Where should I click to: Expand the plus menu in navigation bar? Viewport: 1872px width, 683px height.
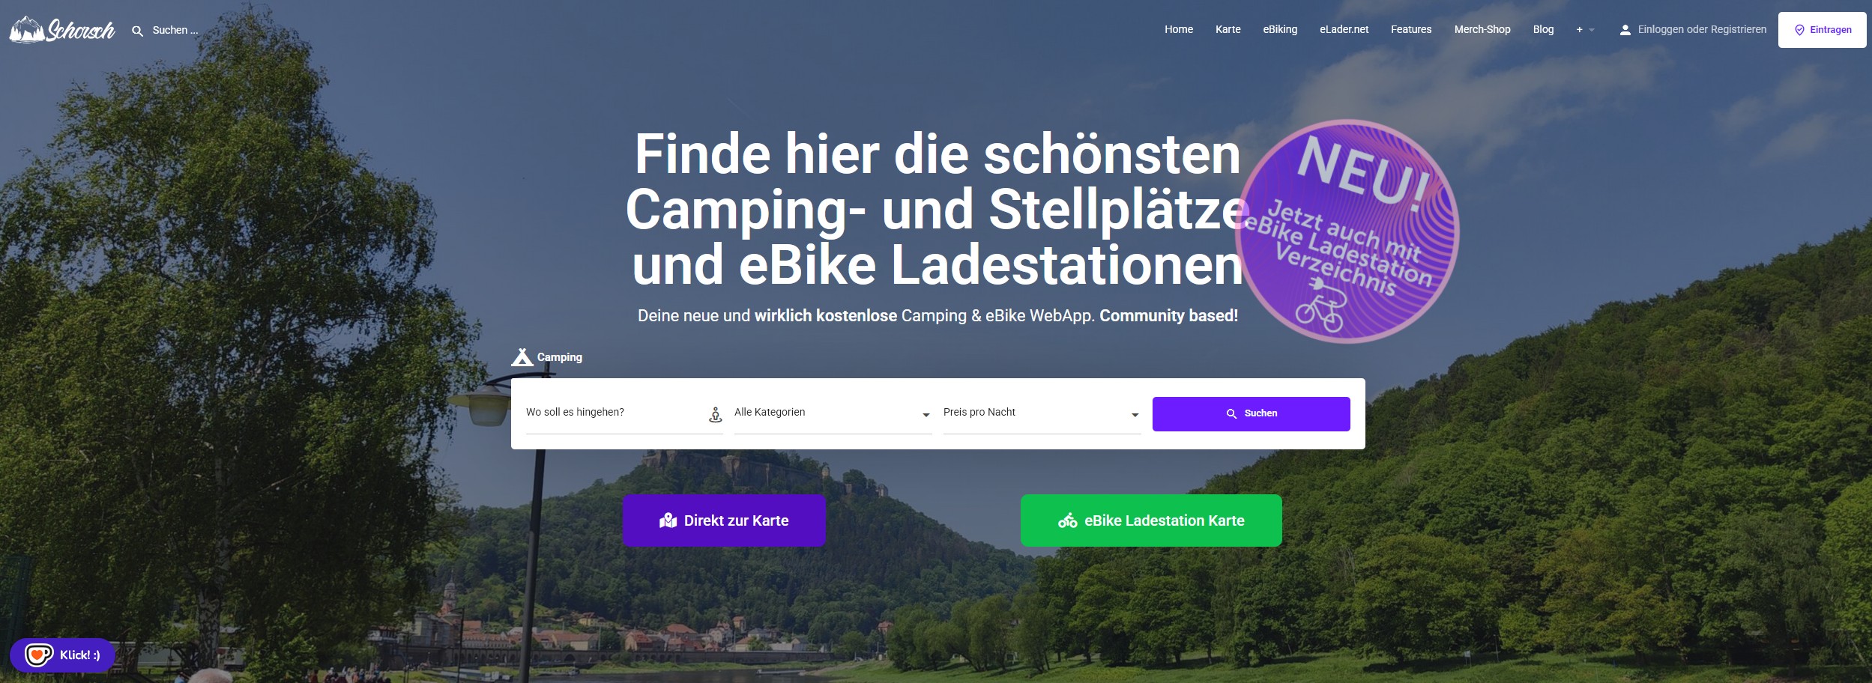pyautogui.click(x=1585, y=30)
